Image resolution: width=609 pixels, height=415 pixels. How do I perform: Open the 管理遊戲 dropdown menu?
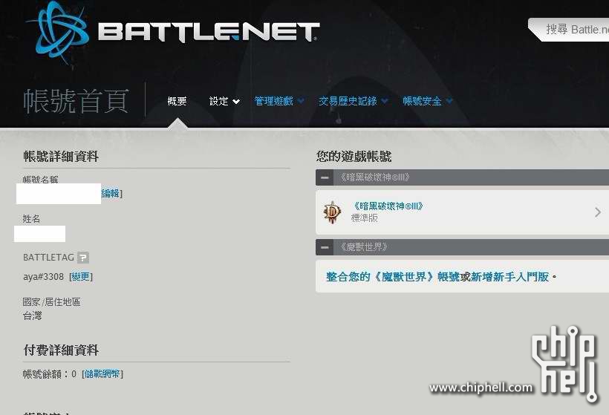click(279, 101)
